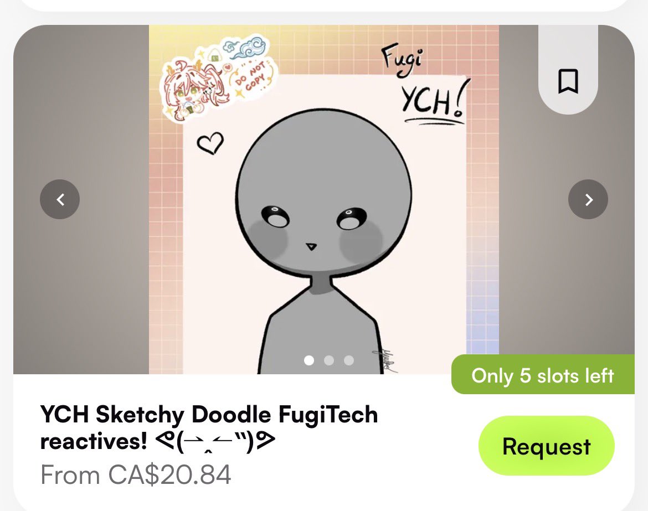Click the From CA$20.84 price text
Screen dimensions: 648x511
point(136,475)
